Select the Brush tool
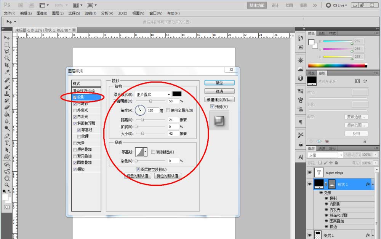Screen dimensions: 381x239 tap(7, 87)
